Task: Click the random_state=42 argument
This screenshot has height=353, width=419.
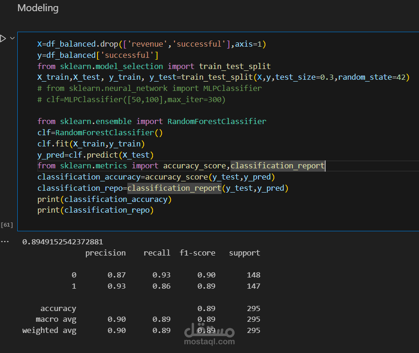Action: click(372, 77)
